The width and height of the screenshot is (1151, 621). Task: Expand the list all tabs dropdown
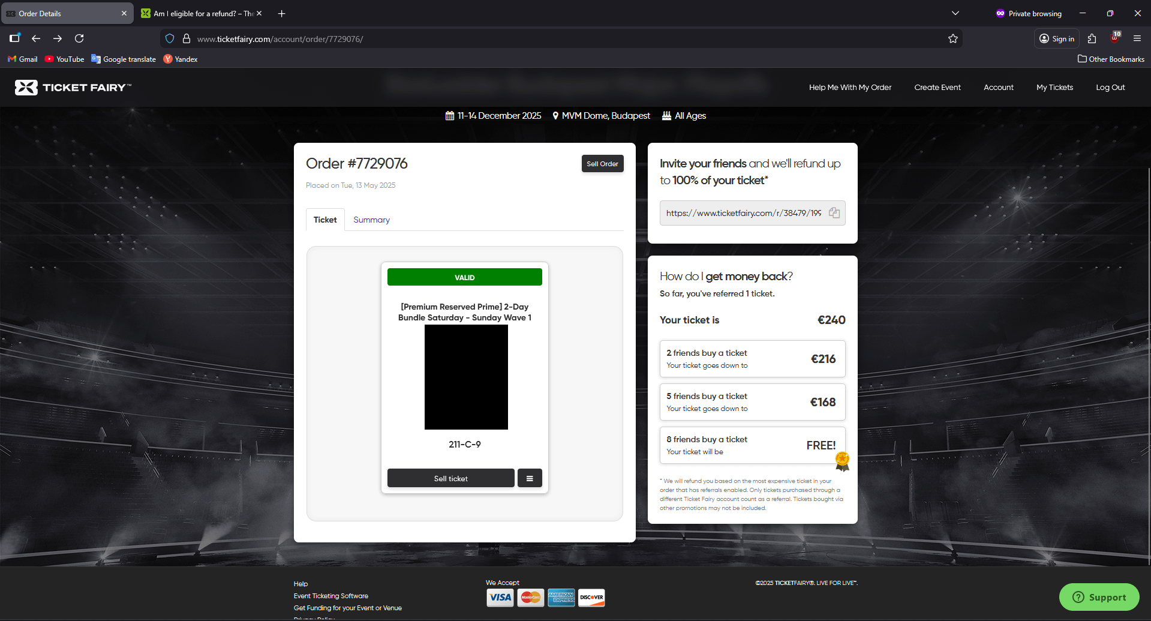pos(955,13)
